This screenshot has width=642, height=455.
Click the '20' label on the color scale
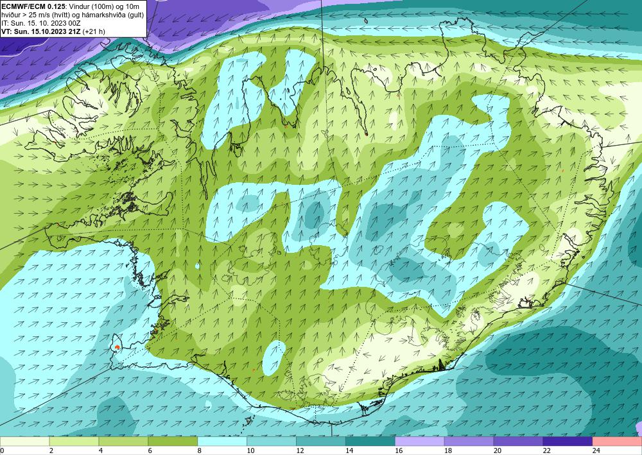click(498, 451)
